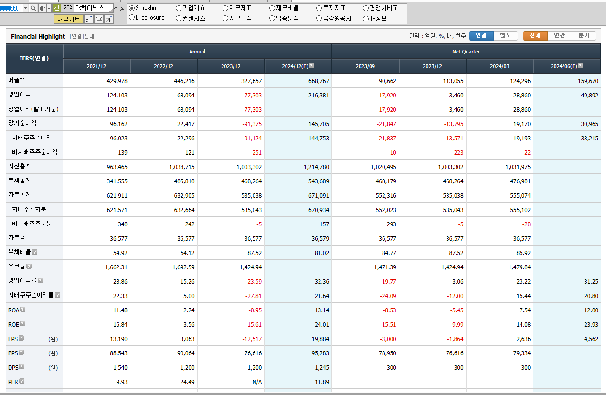Select the 기업개요 radio button

pos(179,8)
